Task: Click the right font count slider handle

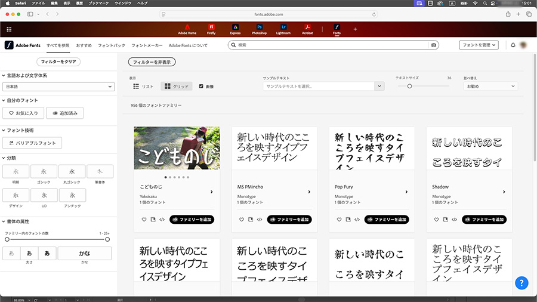Action: [x=107, y=239]
